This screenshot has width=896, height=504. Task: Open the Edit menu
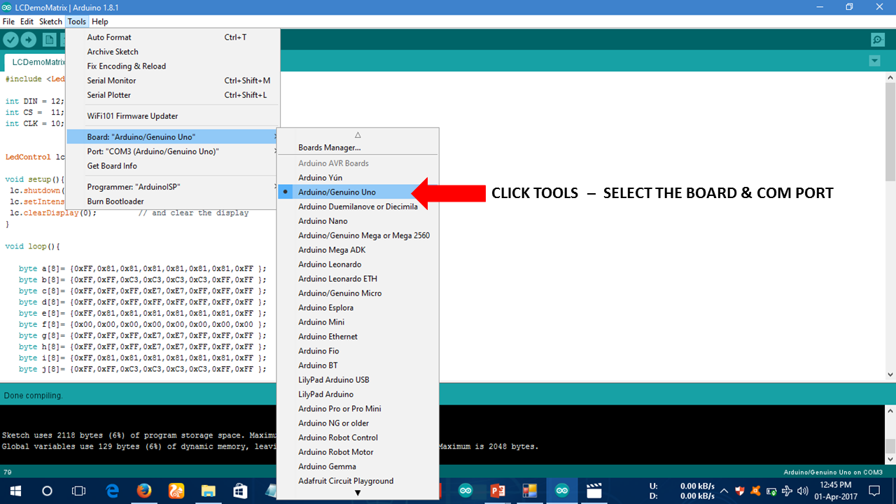coord(27,22)
